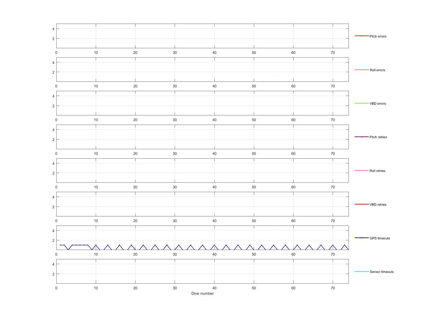Click the VBD errors legend label
Viewport: 433px width, 319px height.
pos(378,104)
